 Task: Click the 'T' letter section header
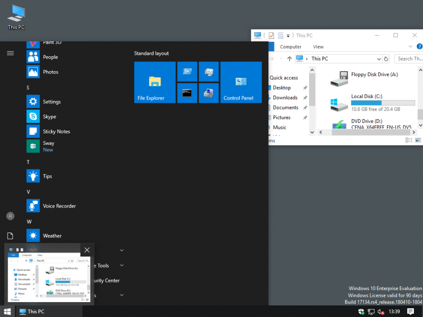(28, 162)
